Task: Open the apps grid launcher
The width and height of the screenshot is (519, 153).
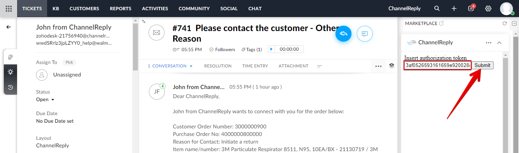Action: click(8, 8)
